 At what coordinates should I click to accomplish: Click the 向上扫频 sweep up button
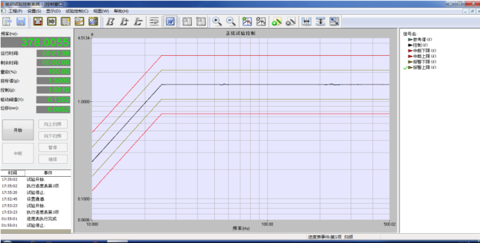[53, 124]
